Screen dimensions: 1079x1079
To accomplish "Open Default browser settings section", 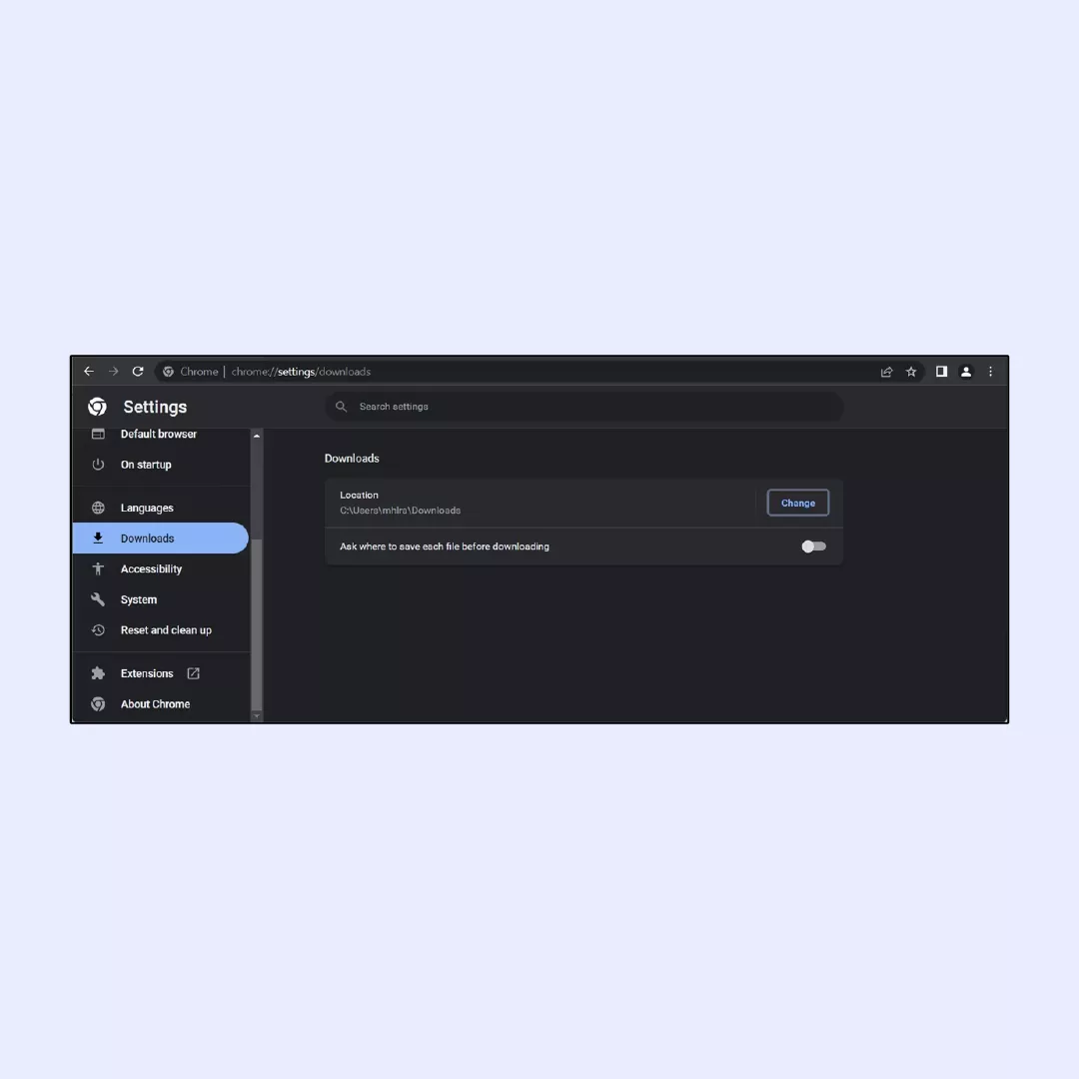I will coord(162,435).
